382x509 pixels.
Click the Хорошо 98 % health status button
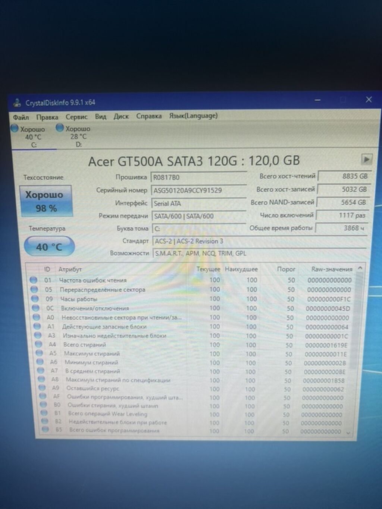[x=46, y=201]
